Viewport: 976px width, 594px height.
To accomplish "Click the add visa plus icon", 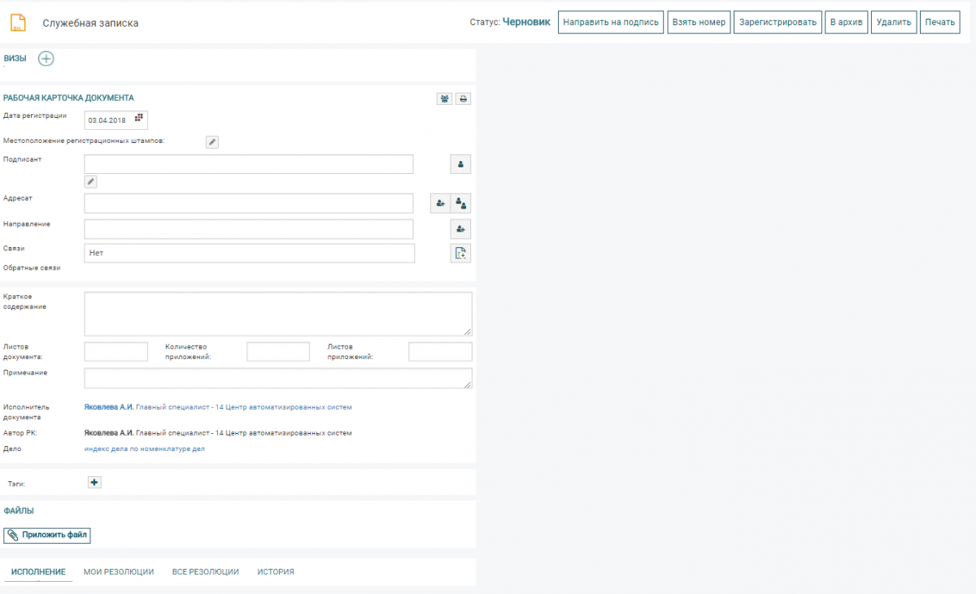I will click(x=46, y=59).
